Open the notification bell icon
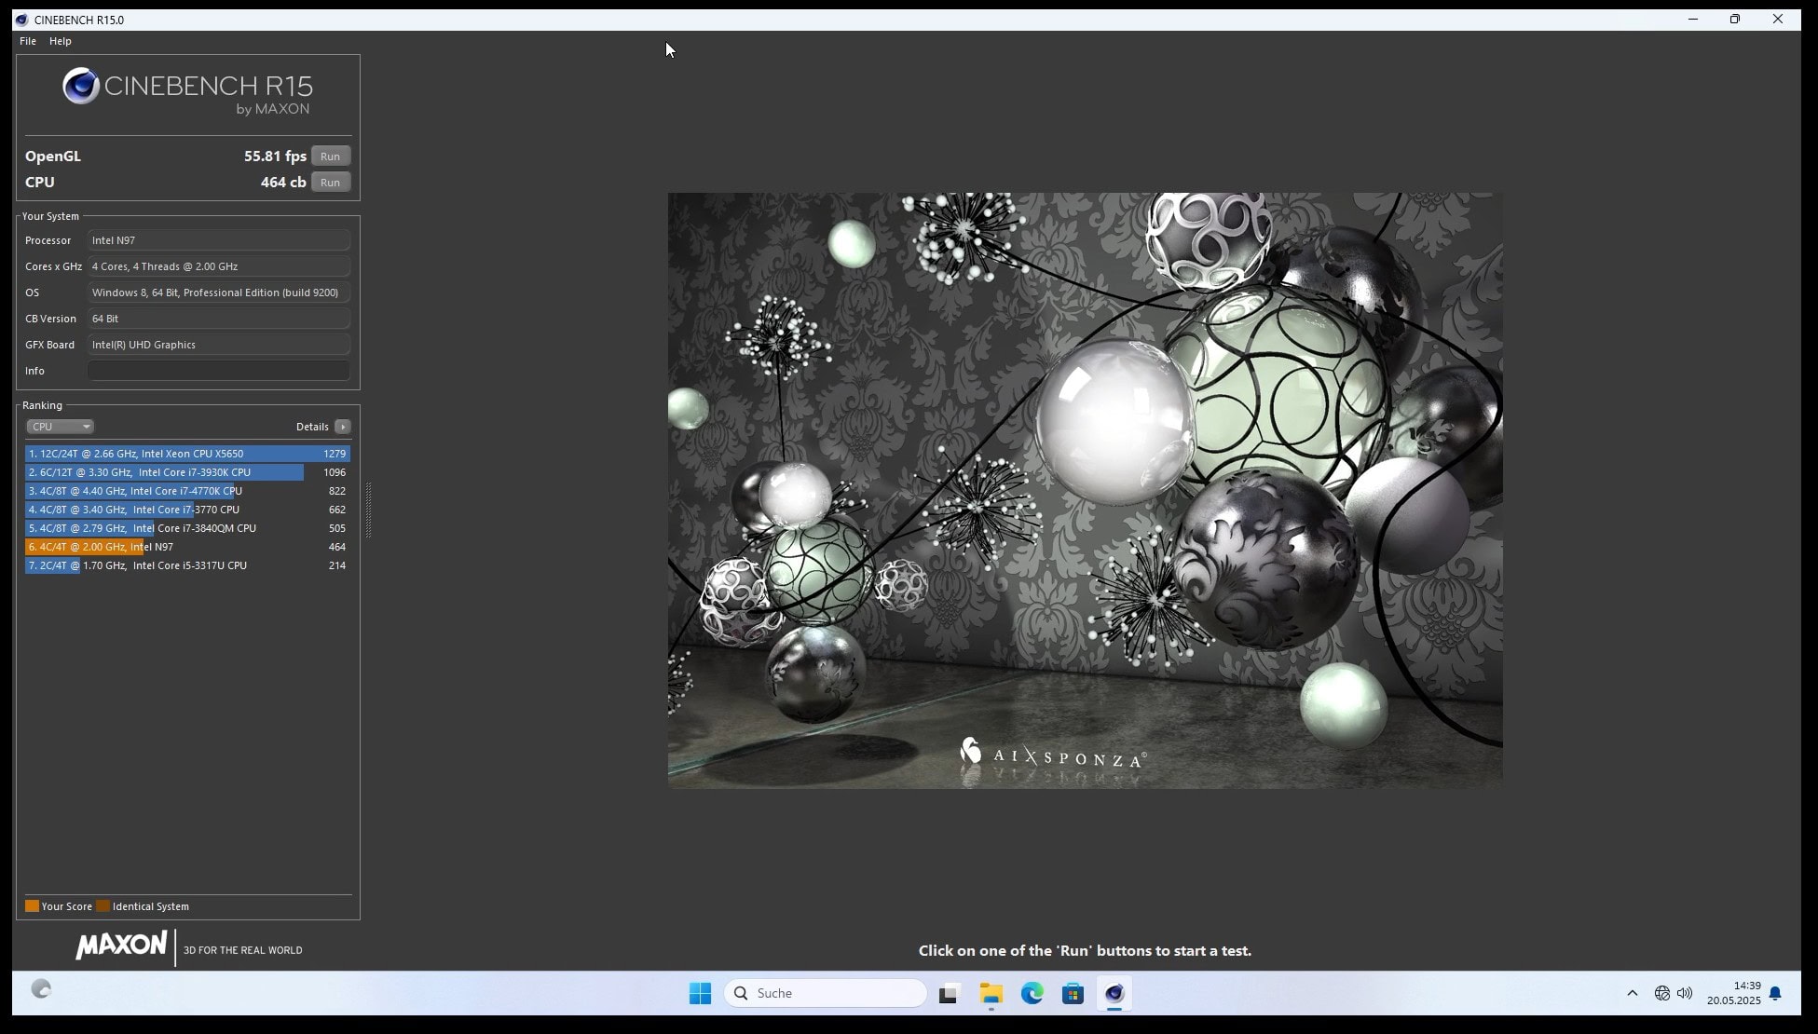 1775,994
